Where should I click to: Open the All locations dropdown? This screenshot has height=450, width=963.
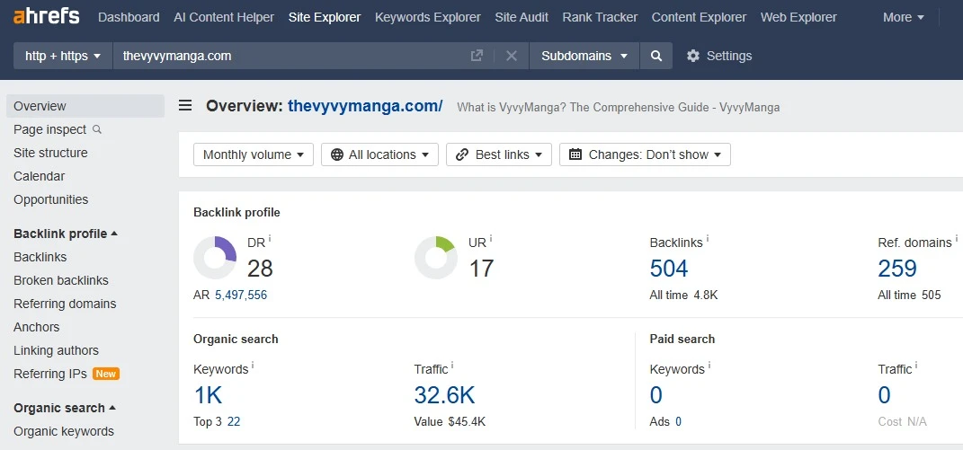[379, 154]
